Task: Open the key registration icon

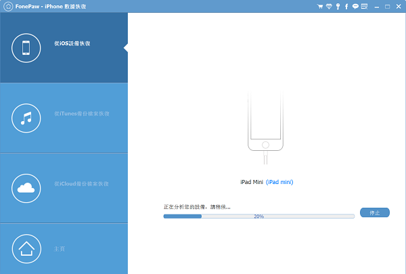Action: pos(338,6)
